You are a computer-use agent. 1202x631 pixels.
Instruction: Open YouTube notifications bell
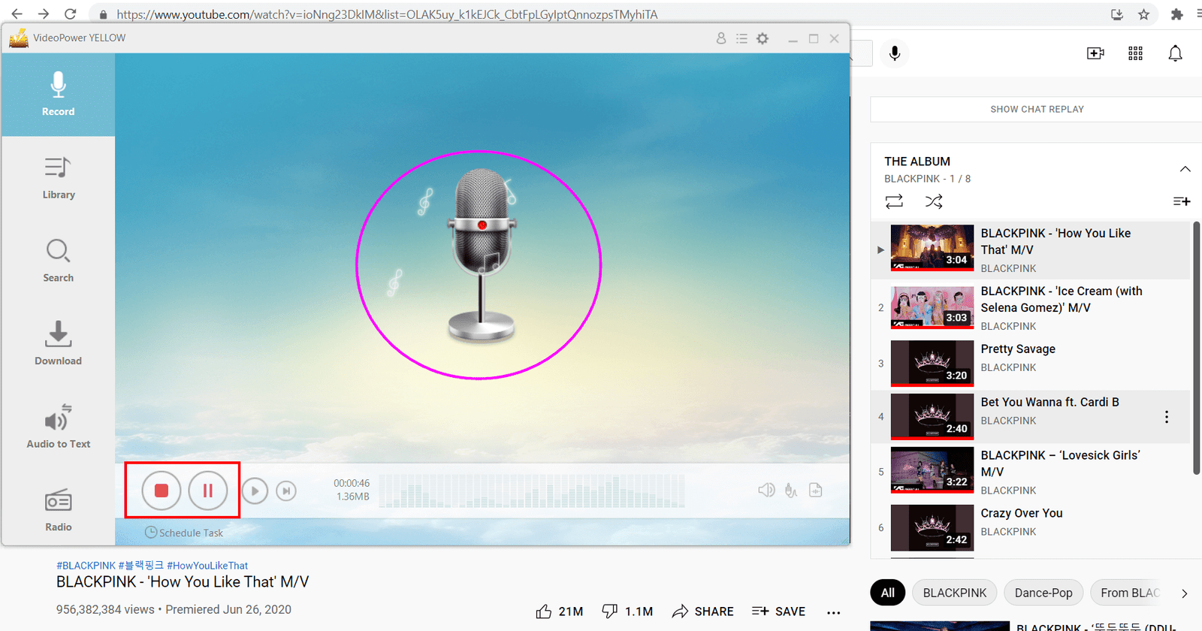pos(1175,53)
